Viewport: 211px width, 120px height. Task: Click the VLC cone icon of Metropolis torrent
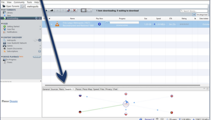[57, 24]
